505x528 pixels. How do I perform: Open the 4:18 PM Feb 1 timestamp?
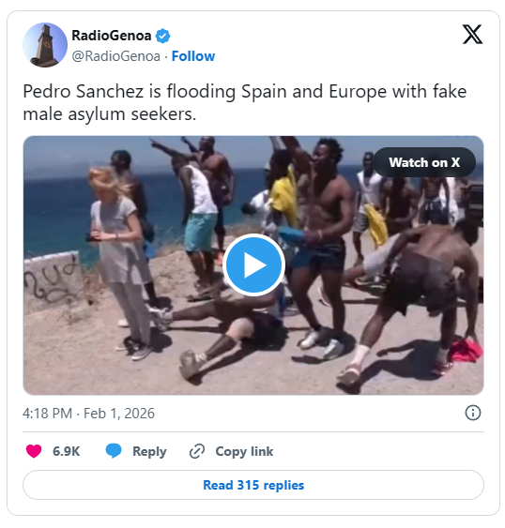[x=88, y=414]
